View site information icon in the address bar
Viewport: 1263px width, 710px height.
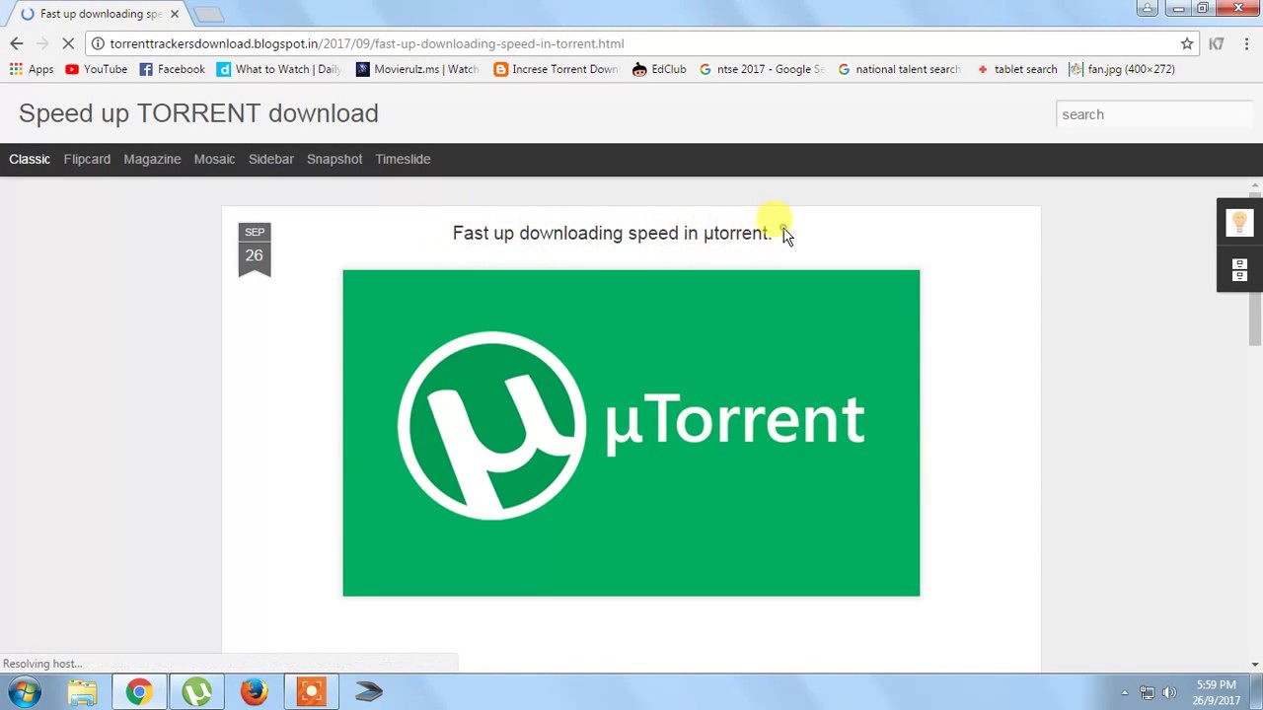98,43
